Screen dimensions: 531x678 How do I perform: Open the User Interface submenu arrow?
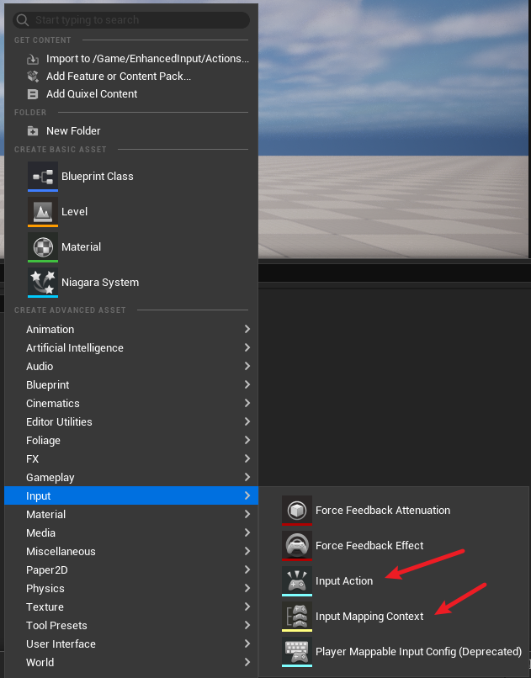pos(247,644)
